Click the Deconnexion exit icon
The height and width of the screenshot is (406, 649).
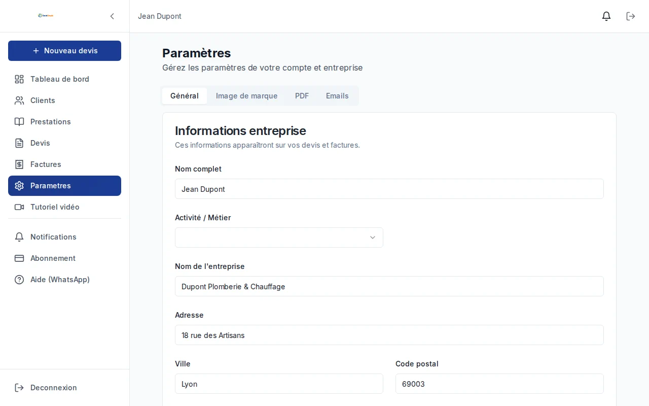[x=19, y=388]
